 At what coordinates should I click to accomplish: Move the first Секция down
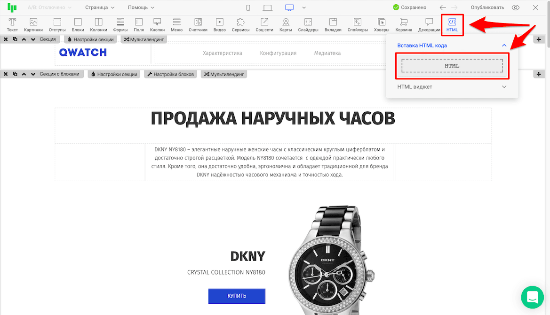[x=33, y=39]
